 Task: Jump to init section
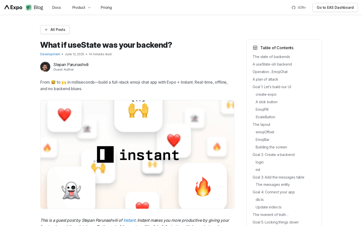(x=258, y=170)
